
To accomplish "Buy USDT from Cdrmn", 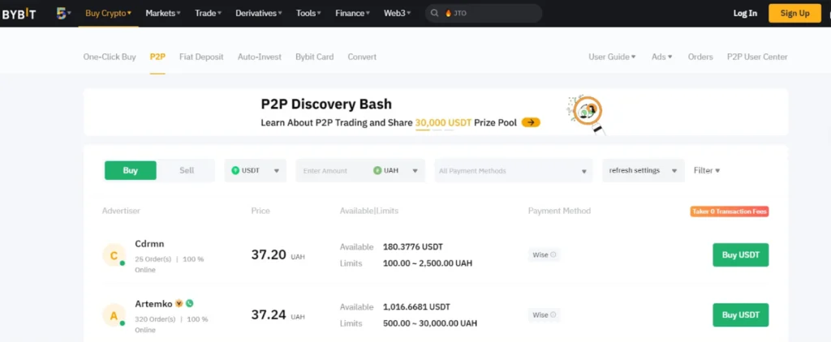I will pos(740,254).
